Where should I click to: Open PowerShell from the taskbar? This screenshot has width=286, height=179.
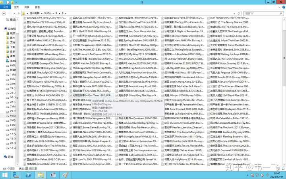[29, 175]
